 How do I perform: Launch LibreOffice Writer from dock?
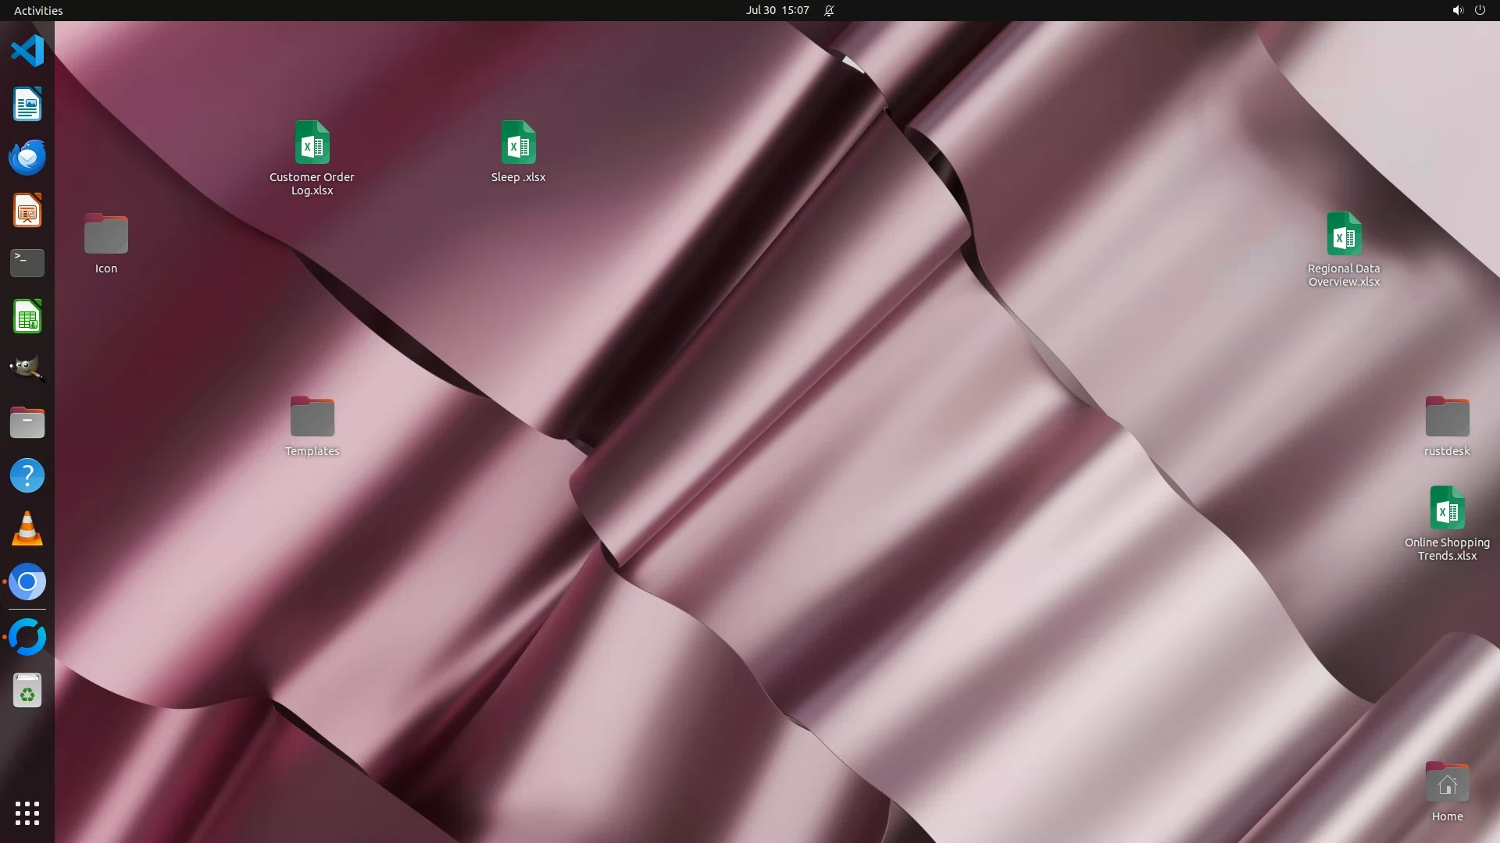pyautogui.click(x=27, y=105)
